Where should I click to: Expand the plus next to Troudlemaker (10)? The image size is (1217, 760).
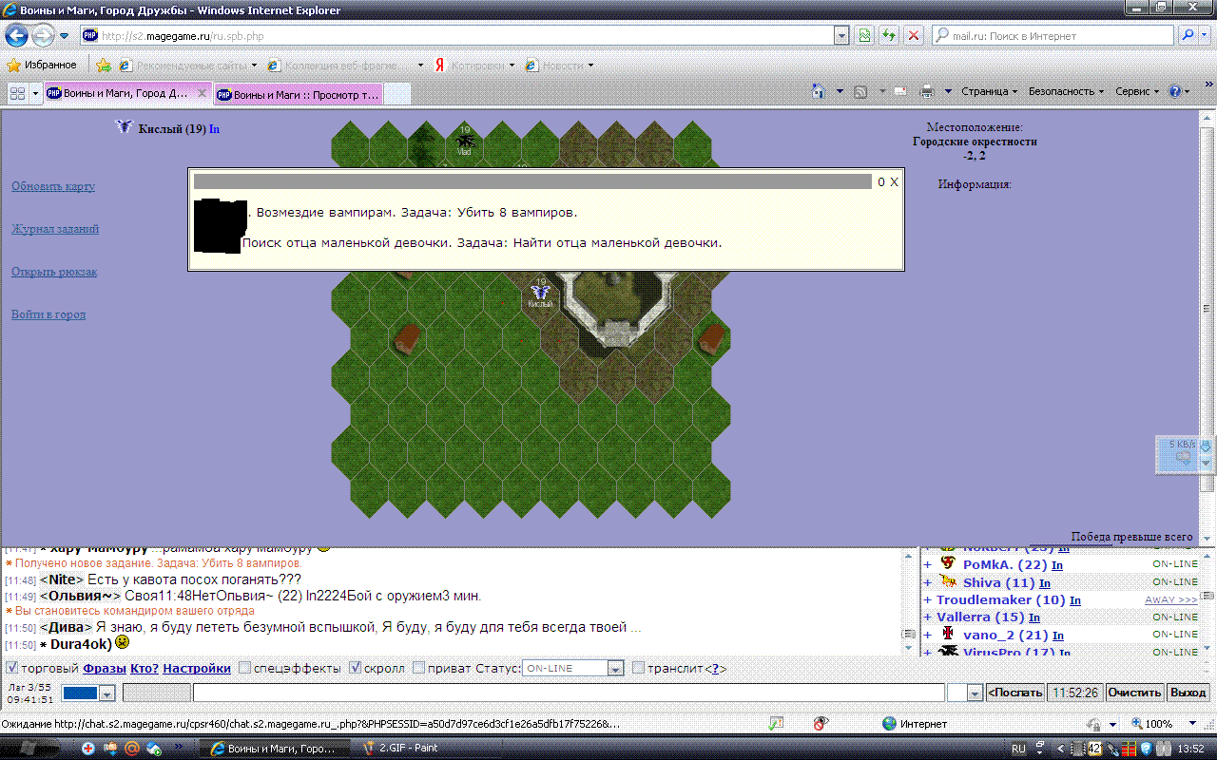(x=928, y=600)
